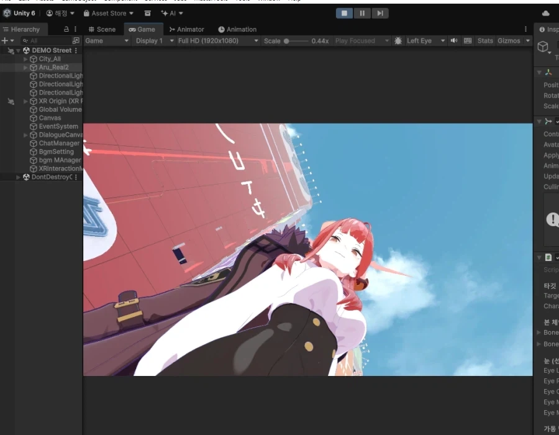Click the Inspector warning exclamation icon
This screenshot has height=435, width=559.
[x=553, y=219]
